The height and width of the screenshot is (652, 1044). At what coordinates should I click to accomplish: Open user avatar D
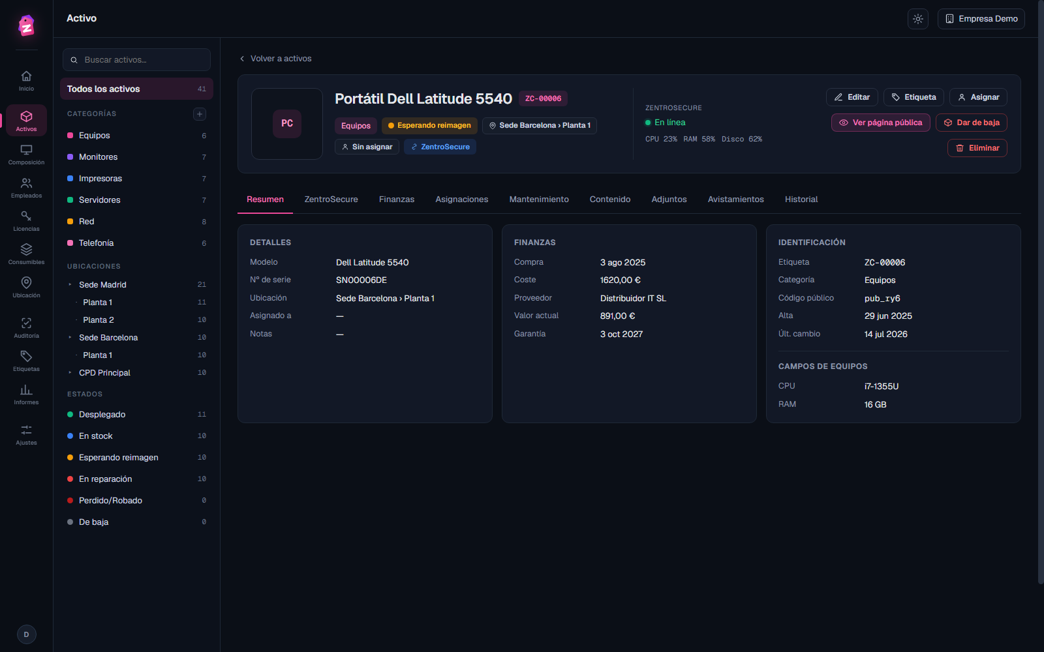coord(26,634)
